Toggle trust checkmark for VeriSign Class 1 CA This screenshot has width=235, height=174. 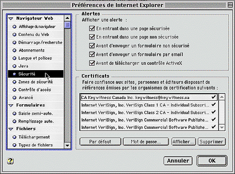(214, 105)
